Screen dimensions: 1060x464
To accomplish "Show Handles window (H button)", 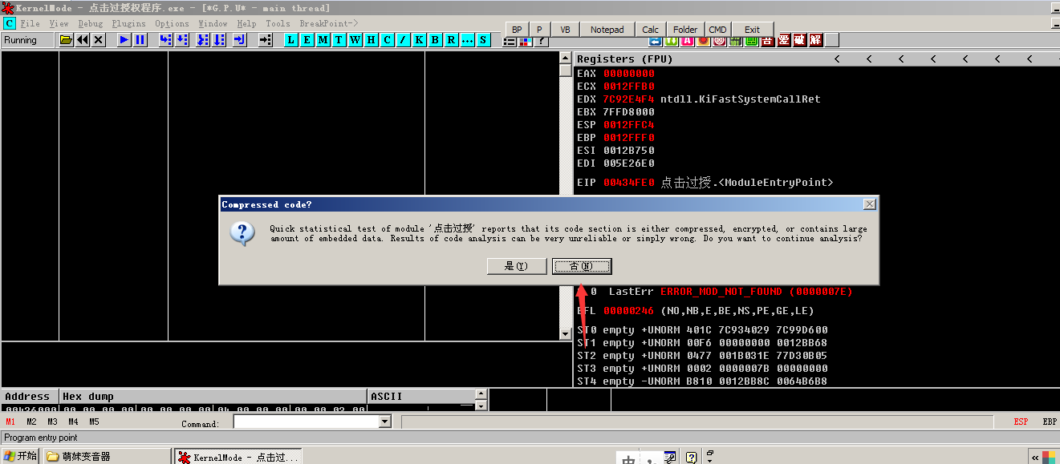I will coord(371,40).
